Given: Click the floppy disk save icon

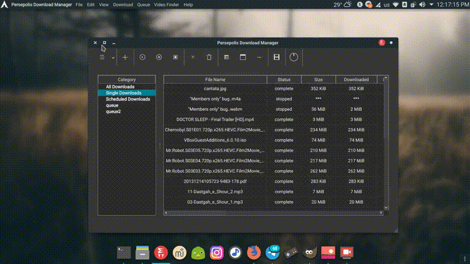Looking at the screenshot, I should (277, 57).
